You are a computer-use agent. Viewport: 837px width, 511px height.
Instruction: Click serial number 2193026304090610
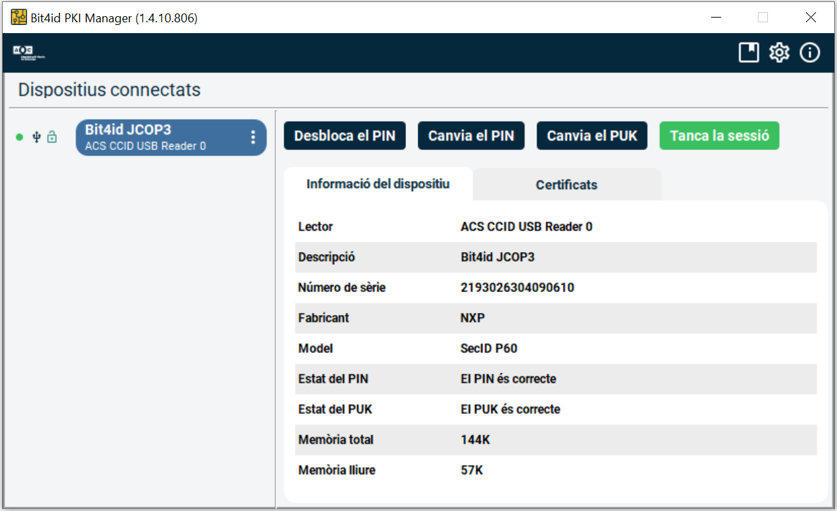(x=517, y=288)
